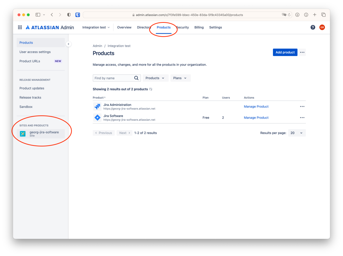
Task: Click the Jira Software product name
Action: [113, 116]
